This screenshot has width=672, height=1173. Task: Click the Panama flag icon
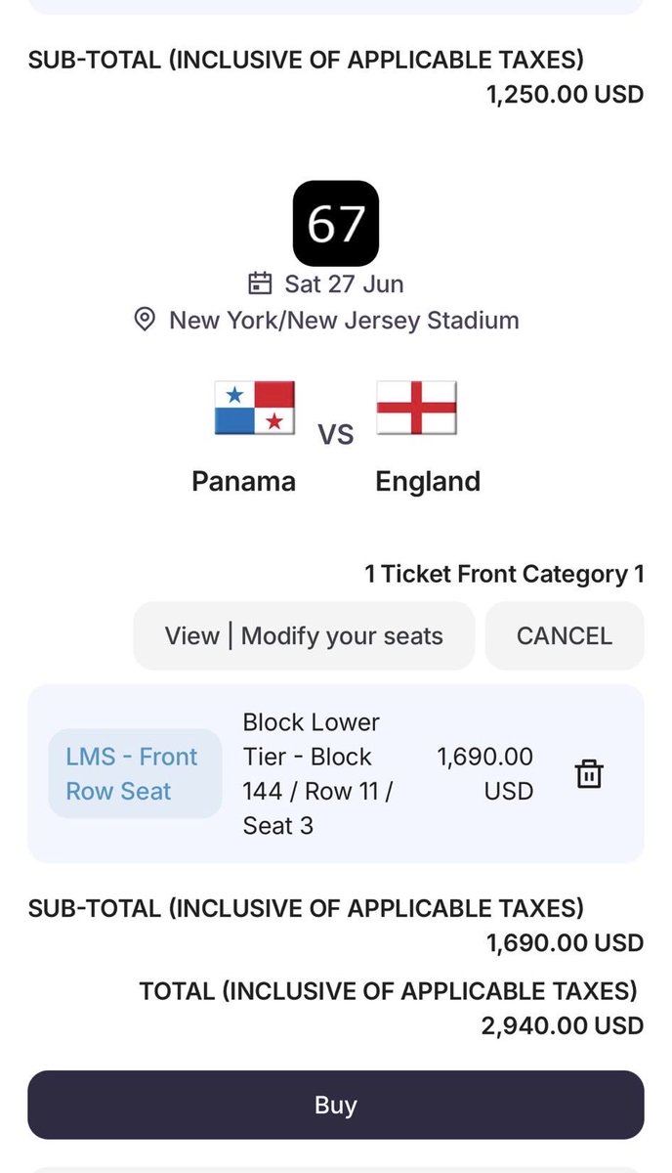tap(254, 408)
